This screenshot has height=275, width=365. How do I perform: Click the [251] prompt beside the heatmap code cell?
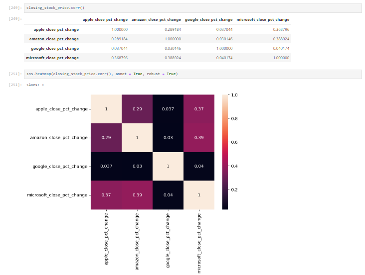click(x=15, y=74)
